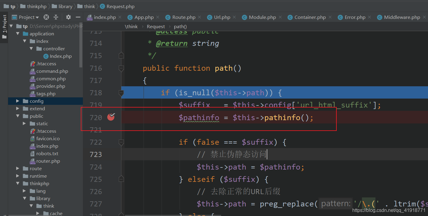Close the Error.php tab

[369, 17]
